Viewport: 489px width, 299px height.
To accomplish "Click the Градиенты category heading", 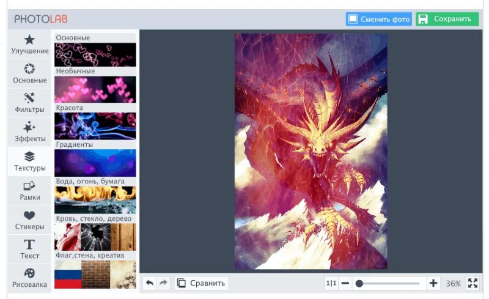I will point(74,144).
